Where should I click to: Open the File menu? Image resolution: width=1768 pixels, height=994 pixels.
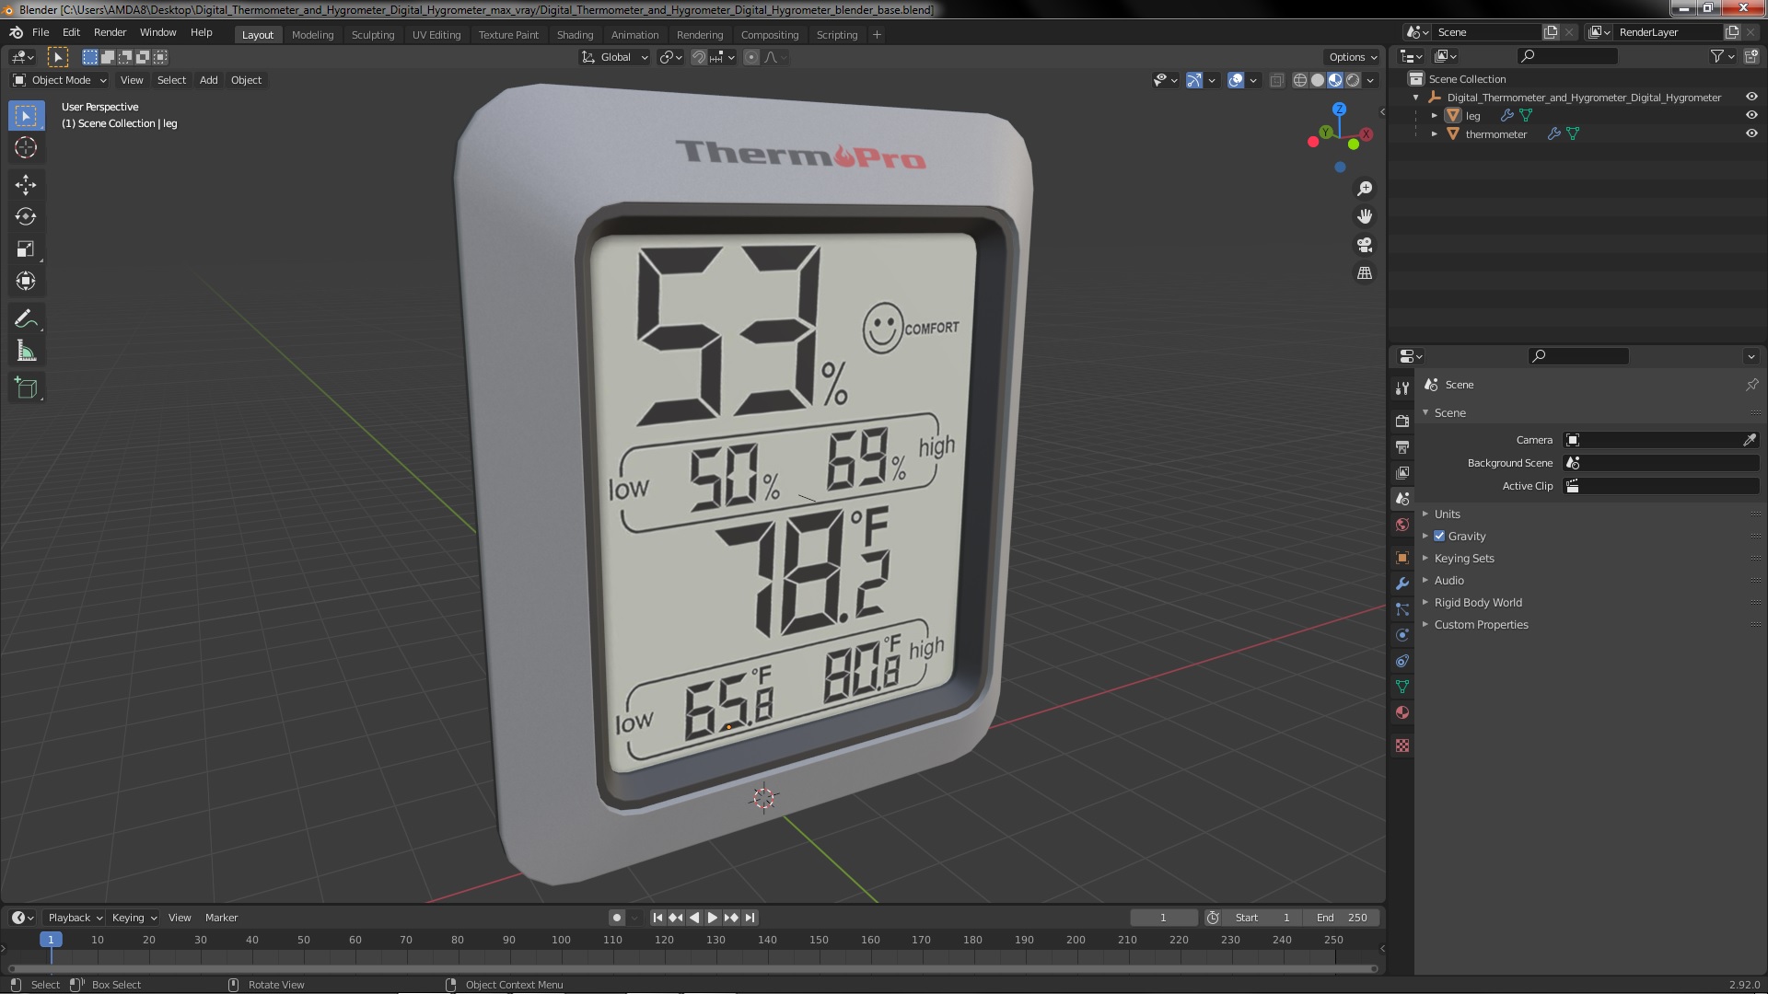click(41, 32)
